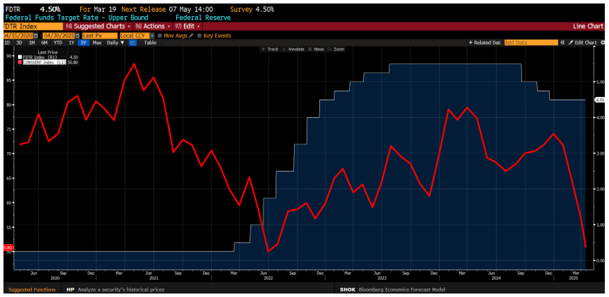Click the Last Px field selector

coord(100,36)
